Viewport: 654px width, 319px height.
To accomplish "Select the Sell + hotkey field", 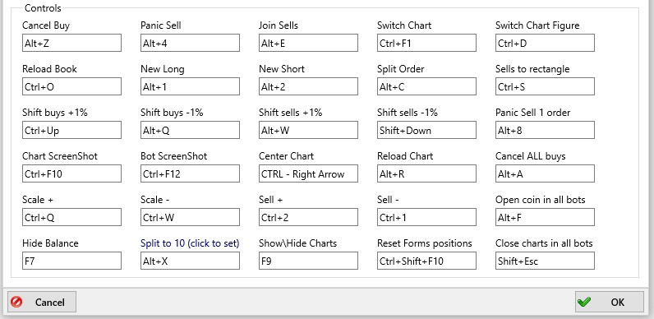I will [x=308, y=217].
